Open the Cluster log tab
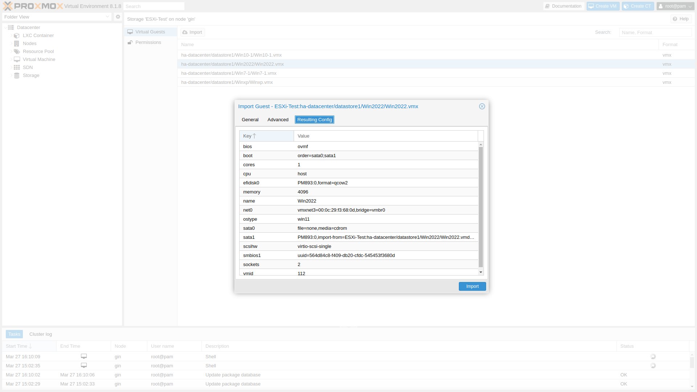Viewport: 697px width, 392px height. [41, 334]
